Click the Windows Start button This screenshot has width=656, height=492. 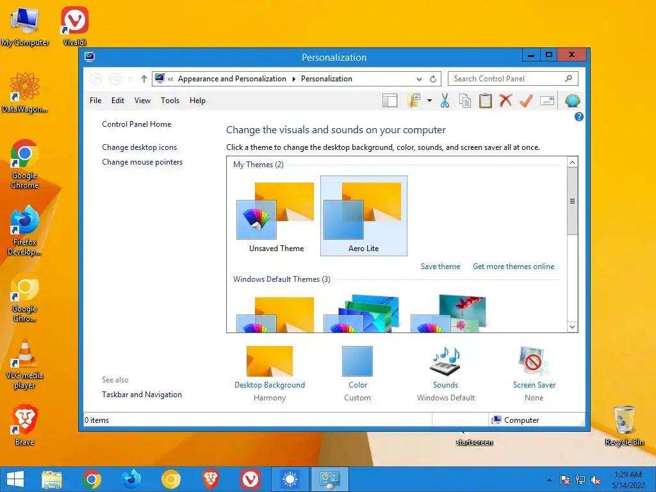[15, 479]
